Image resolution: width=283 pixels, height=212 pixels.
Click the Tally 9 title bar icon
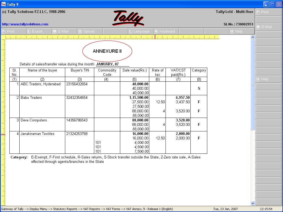(3, 4)
